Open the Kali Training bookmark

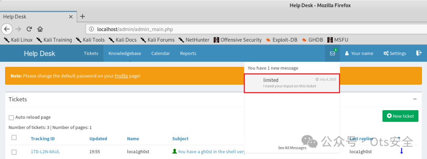coord(54,40)
